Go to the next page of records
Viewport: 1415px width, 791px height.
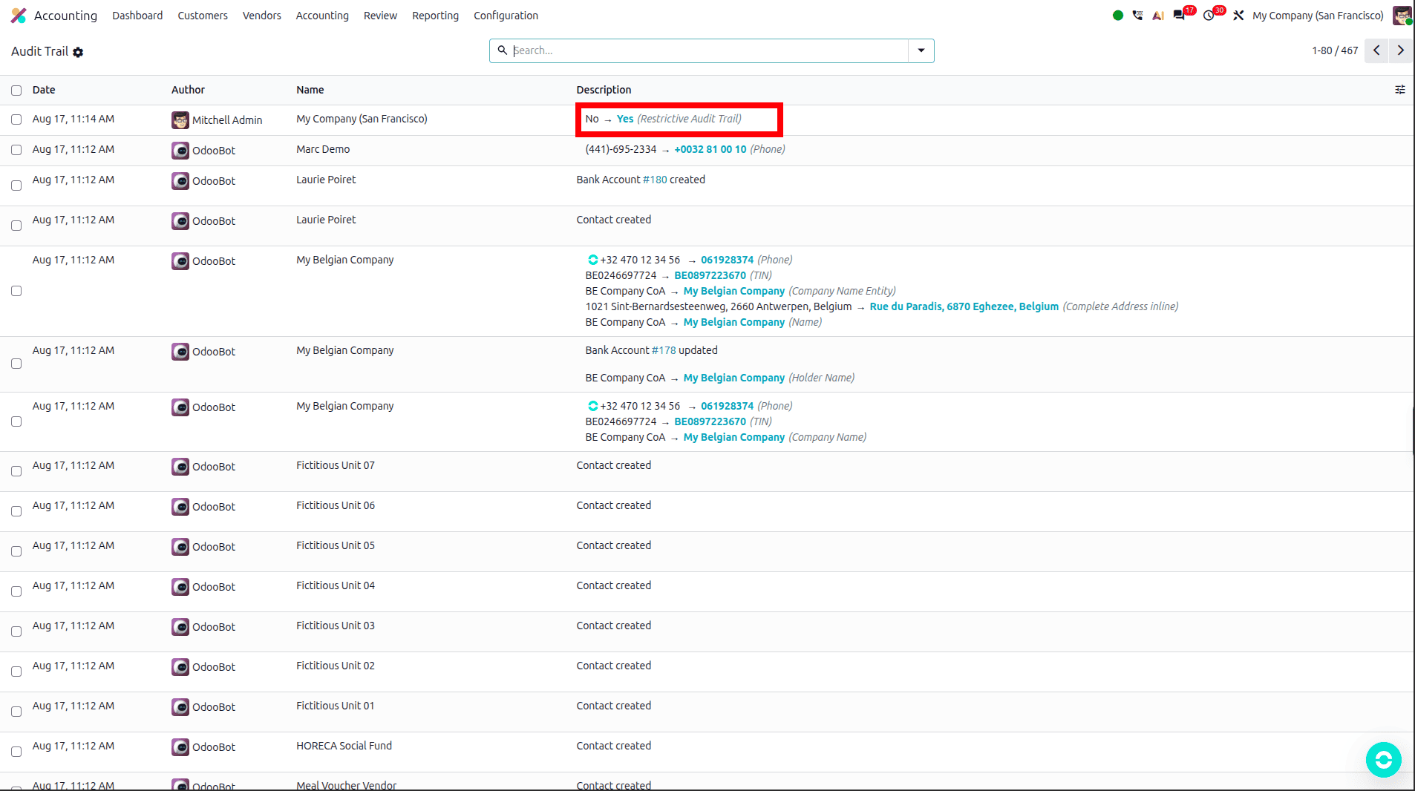1400,50
